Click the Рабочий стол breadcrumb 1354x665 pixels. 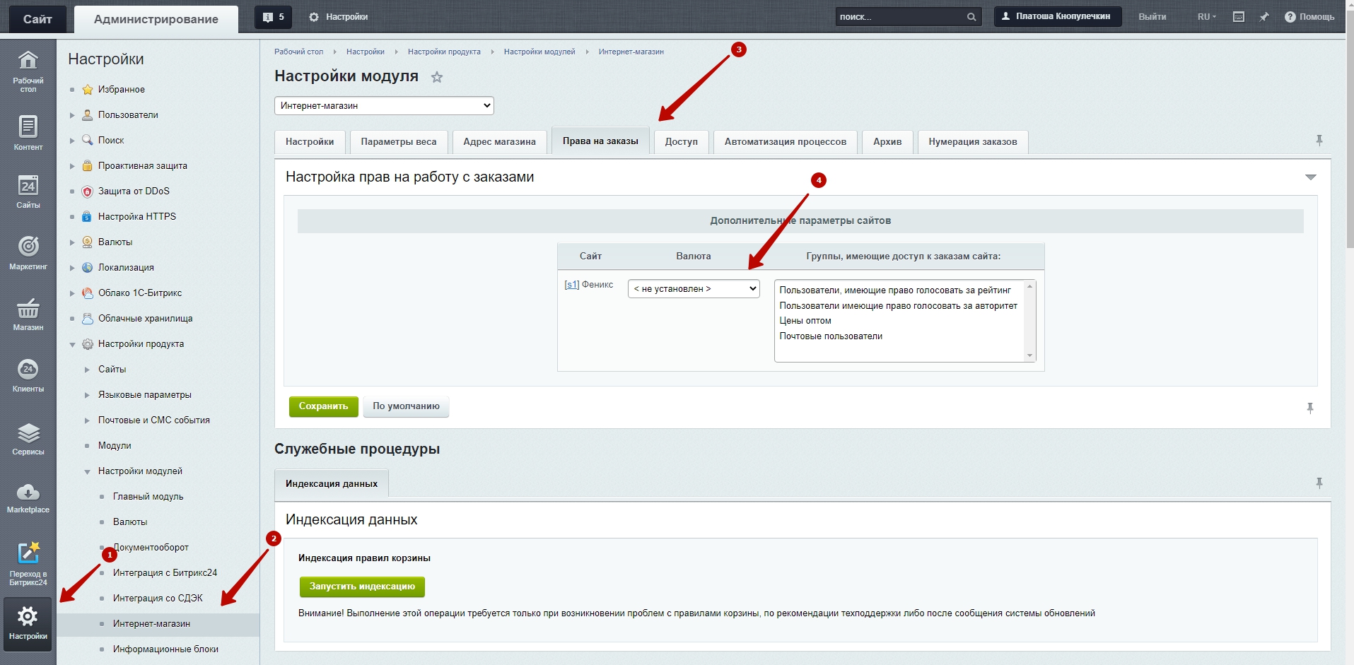[x=298, y=52]
